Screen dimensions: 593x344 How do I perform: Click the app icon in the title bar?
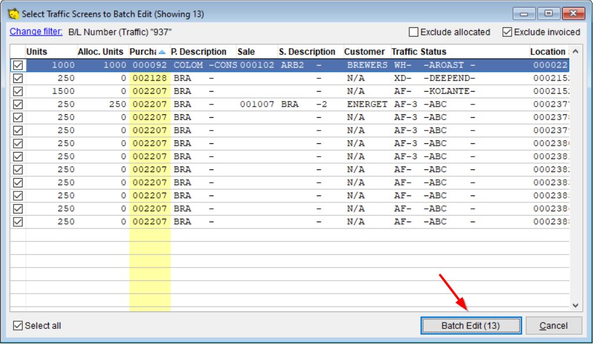point(13,14)
